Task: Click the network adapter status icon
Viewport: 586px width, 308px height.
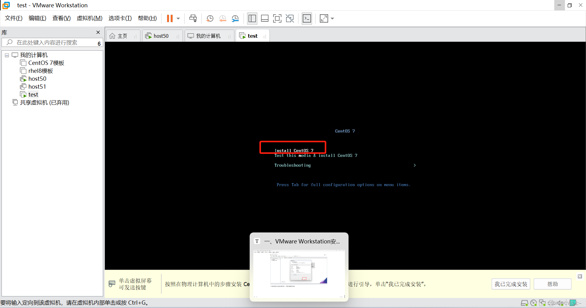Action: coord(542,303)
